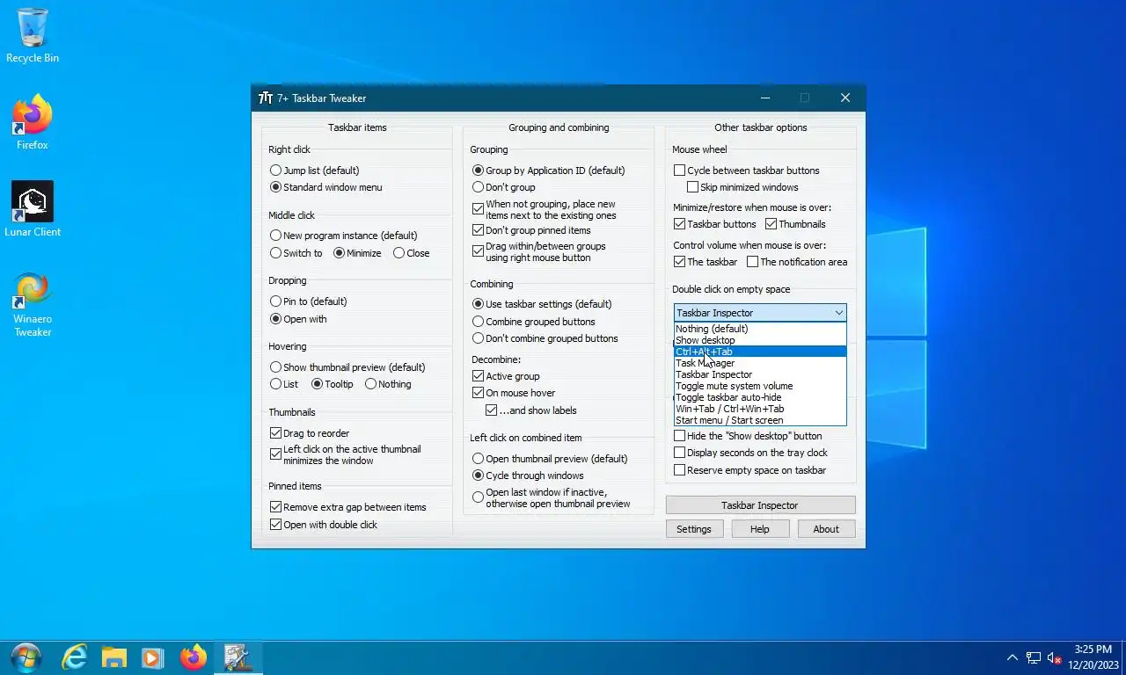Viewport: 1126px width, 675px height.
Task: Show hidden tray icons chevron
Action: coord(1012,657)
